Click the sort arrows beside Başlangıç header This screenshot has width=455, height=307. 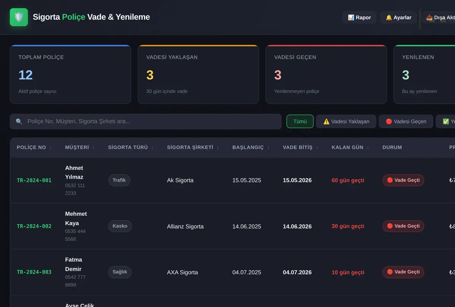268,148
